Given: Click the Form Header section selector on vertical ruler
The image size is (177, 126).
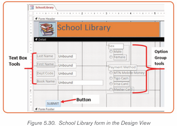Looking at the screenshot, I should coord(31,19).
